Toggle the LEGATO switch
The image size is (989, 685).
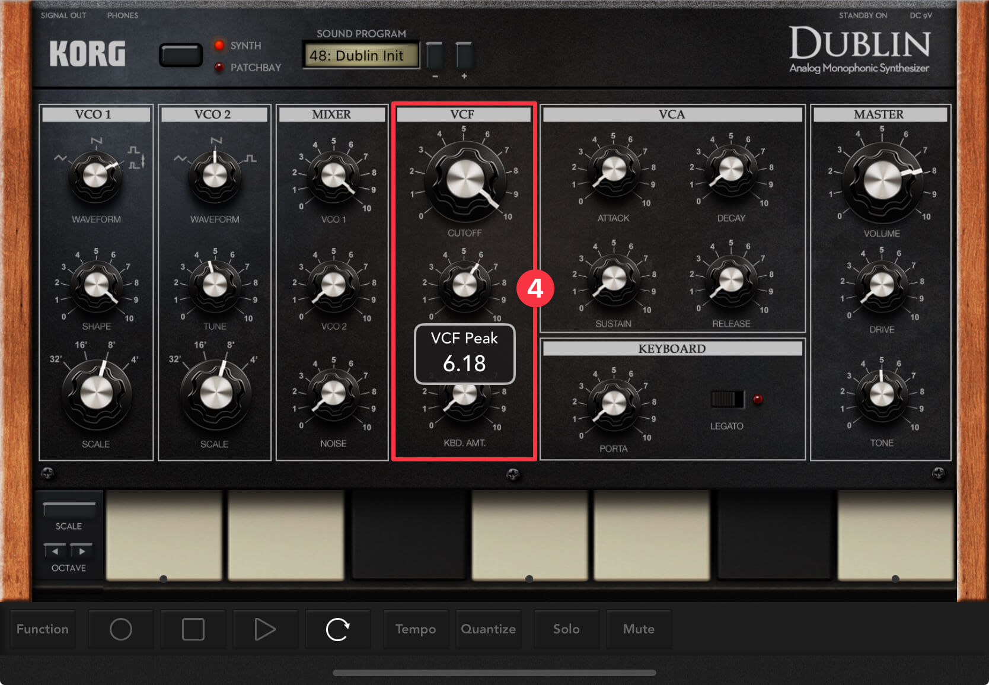pos(728,399)
